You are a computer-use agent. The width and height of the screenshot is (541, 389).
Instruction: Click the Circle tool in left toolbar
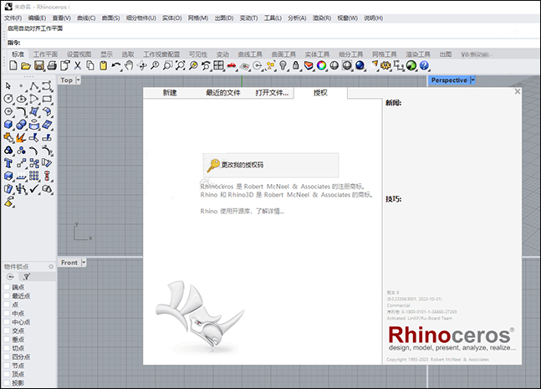[x=8, y=98]
